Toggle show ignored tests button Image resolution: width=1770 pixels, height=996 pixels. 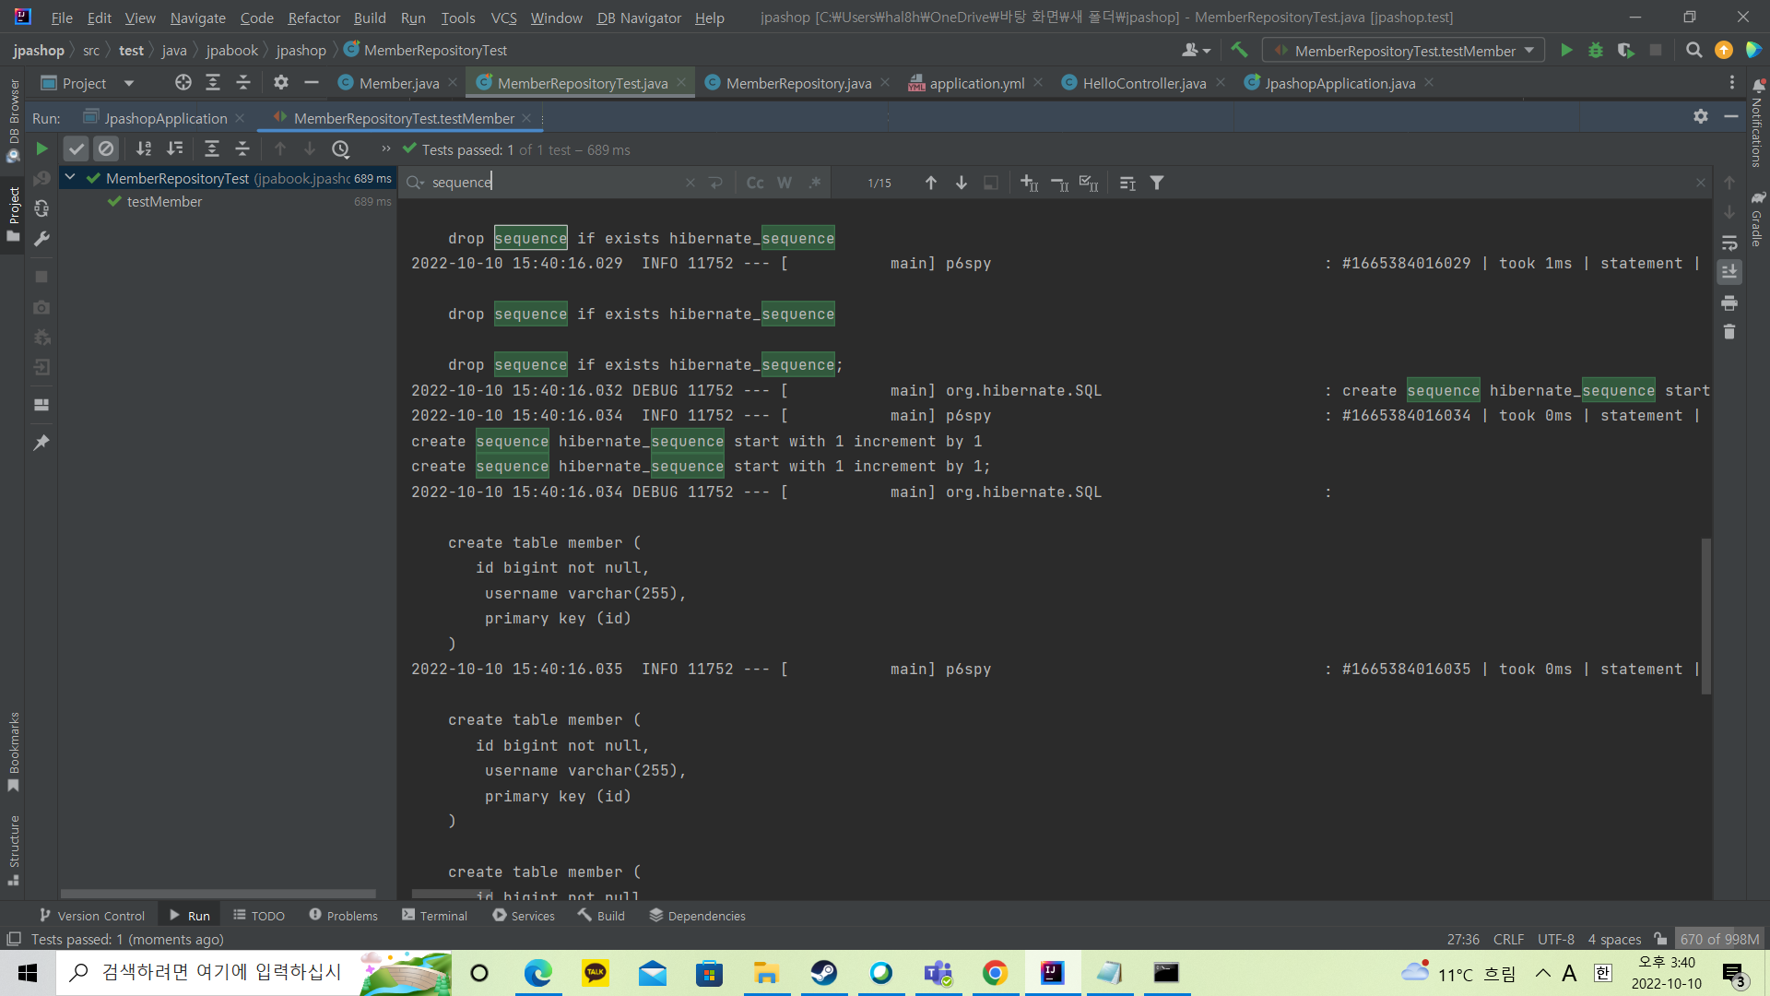click(106, 148)
